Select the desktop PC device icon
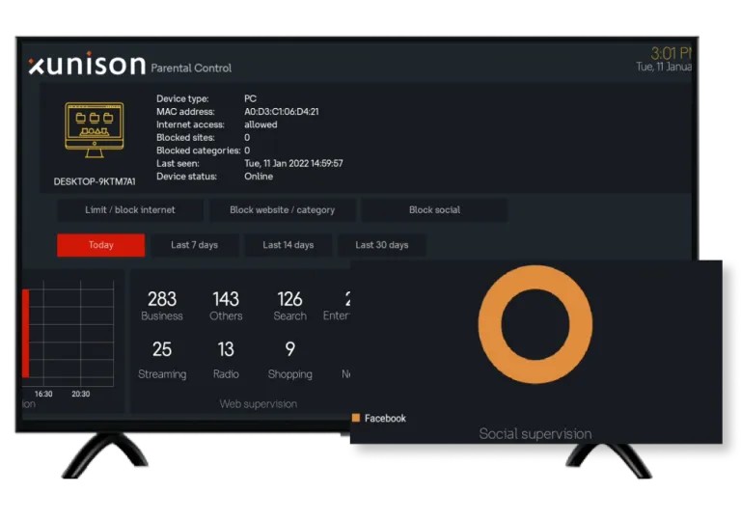Viewport: 741px width, 521px height. 95,129
